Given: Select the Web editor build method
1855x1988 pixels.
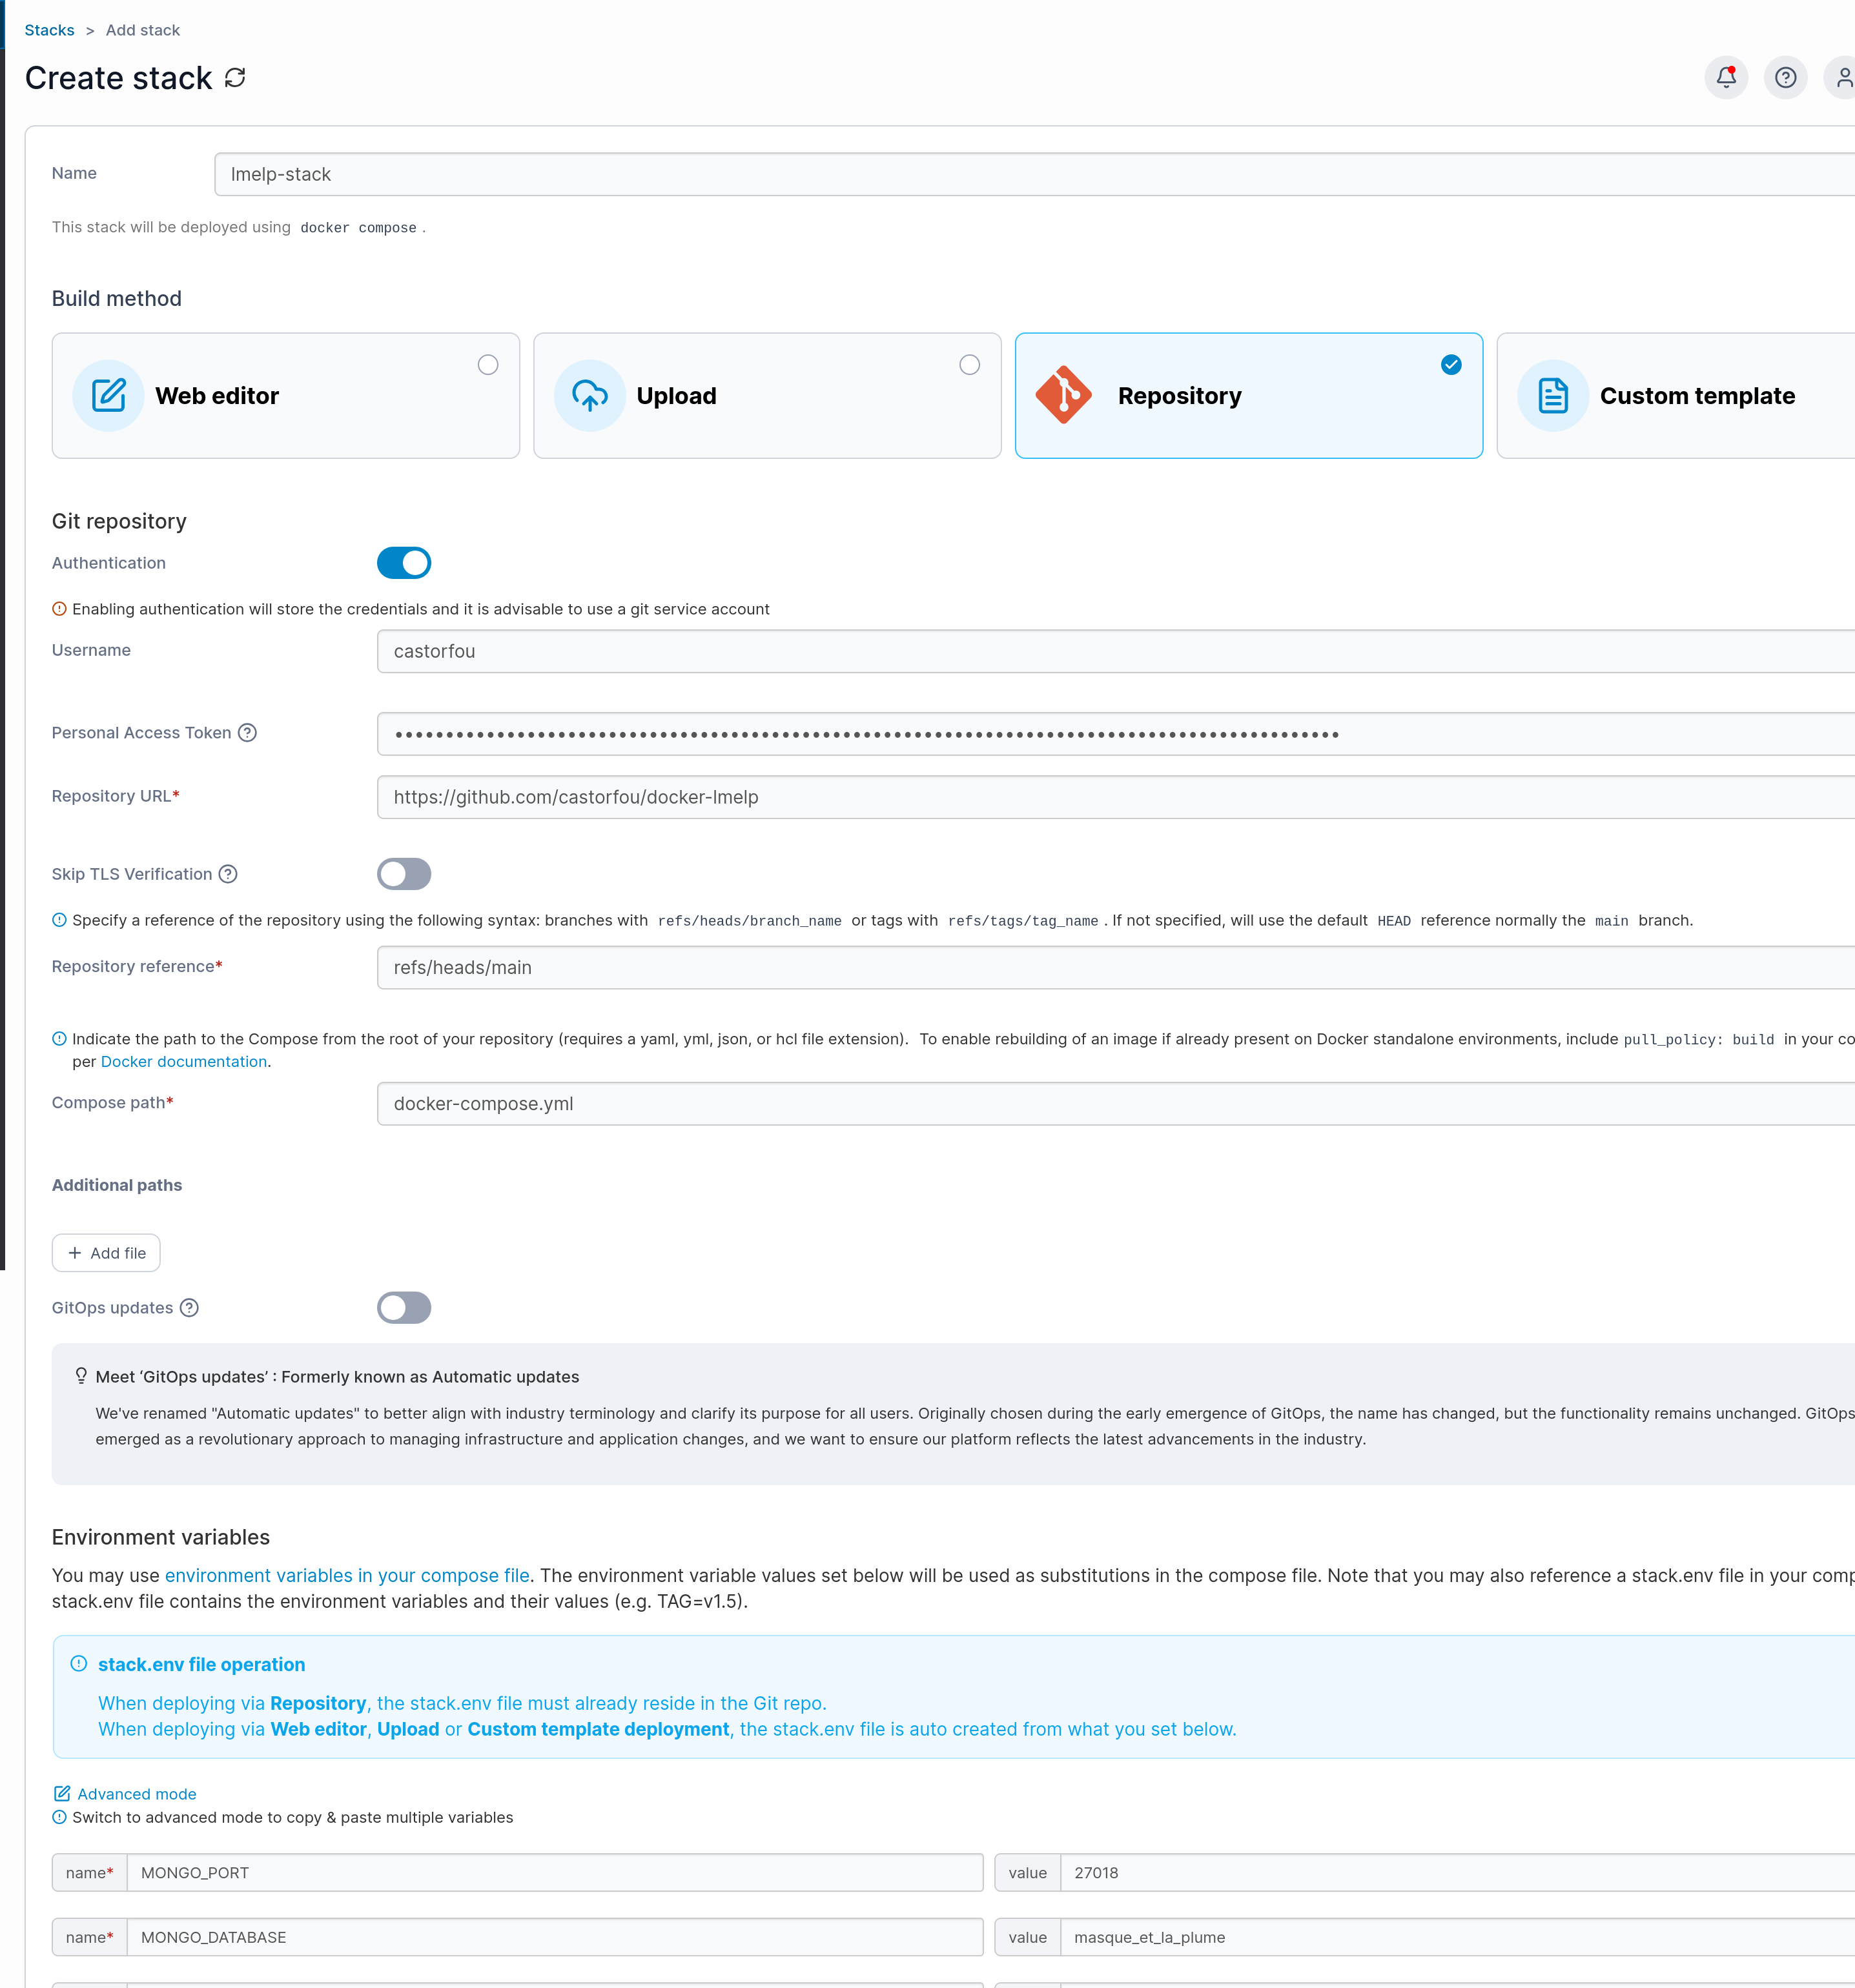Looking at the screenshot, I should point(285,396).
